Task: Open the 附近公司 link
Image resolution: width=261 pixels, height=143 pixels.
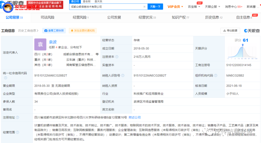Action: pyautogui.click(x=135, y=117)
